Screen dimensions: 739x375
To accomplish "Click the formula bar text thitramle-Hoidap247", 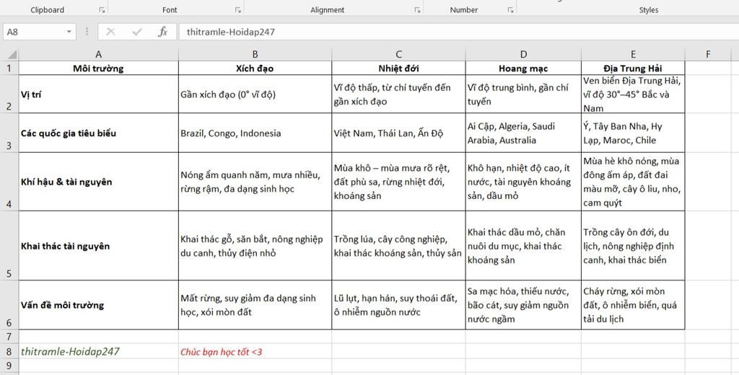I will coord(230,32).
